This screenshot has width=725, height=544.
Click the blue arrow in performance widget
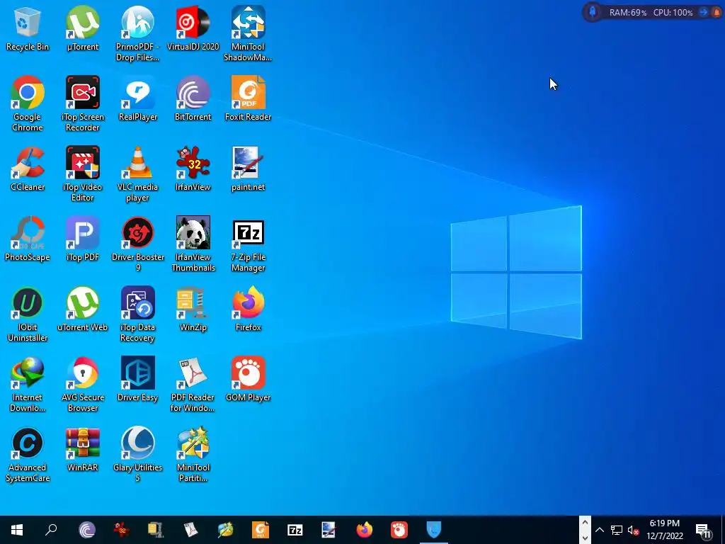coord(703,13)
